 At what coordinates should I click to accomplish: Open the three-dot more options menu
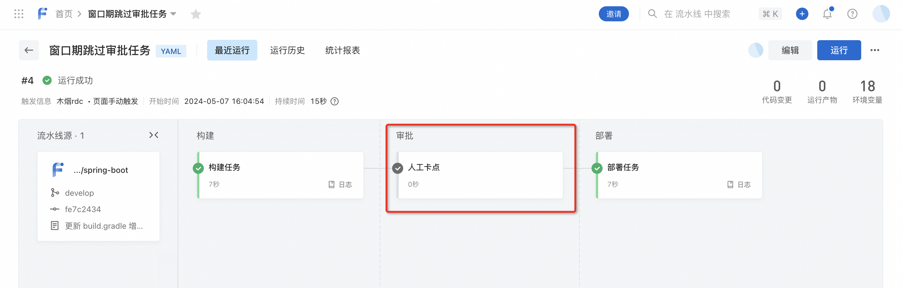coord(875,50)
